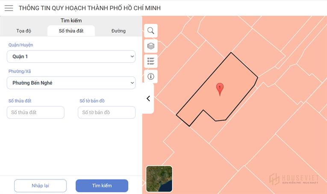The height and width of the screenshot is (194, 327).
Task: Open the Phường/Xã dropdown showing Phường Bến Nghé
Action: coord(71,83)
